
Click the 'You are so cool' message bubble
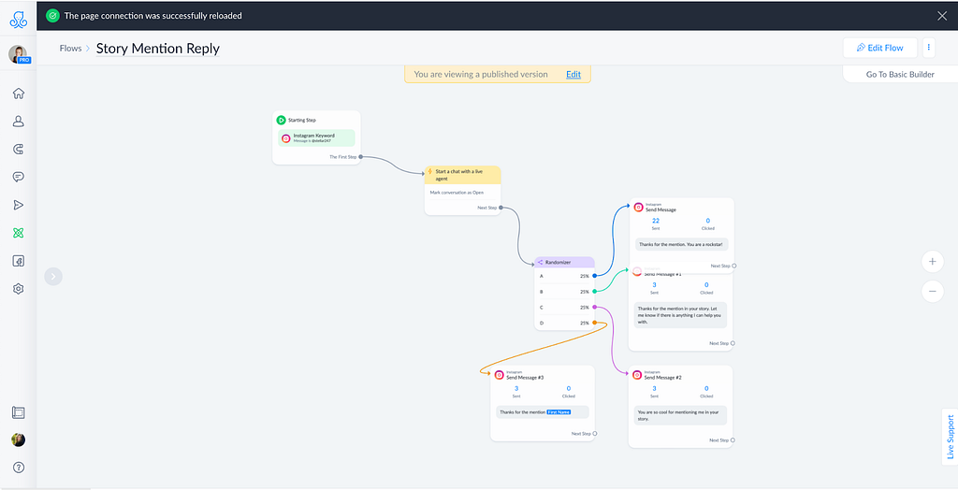[x=681, y=416]
